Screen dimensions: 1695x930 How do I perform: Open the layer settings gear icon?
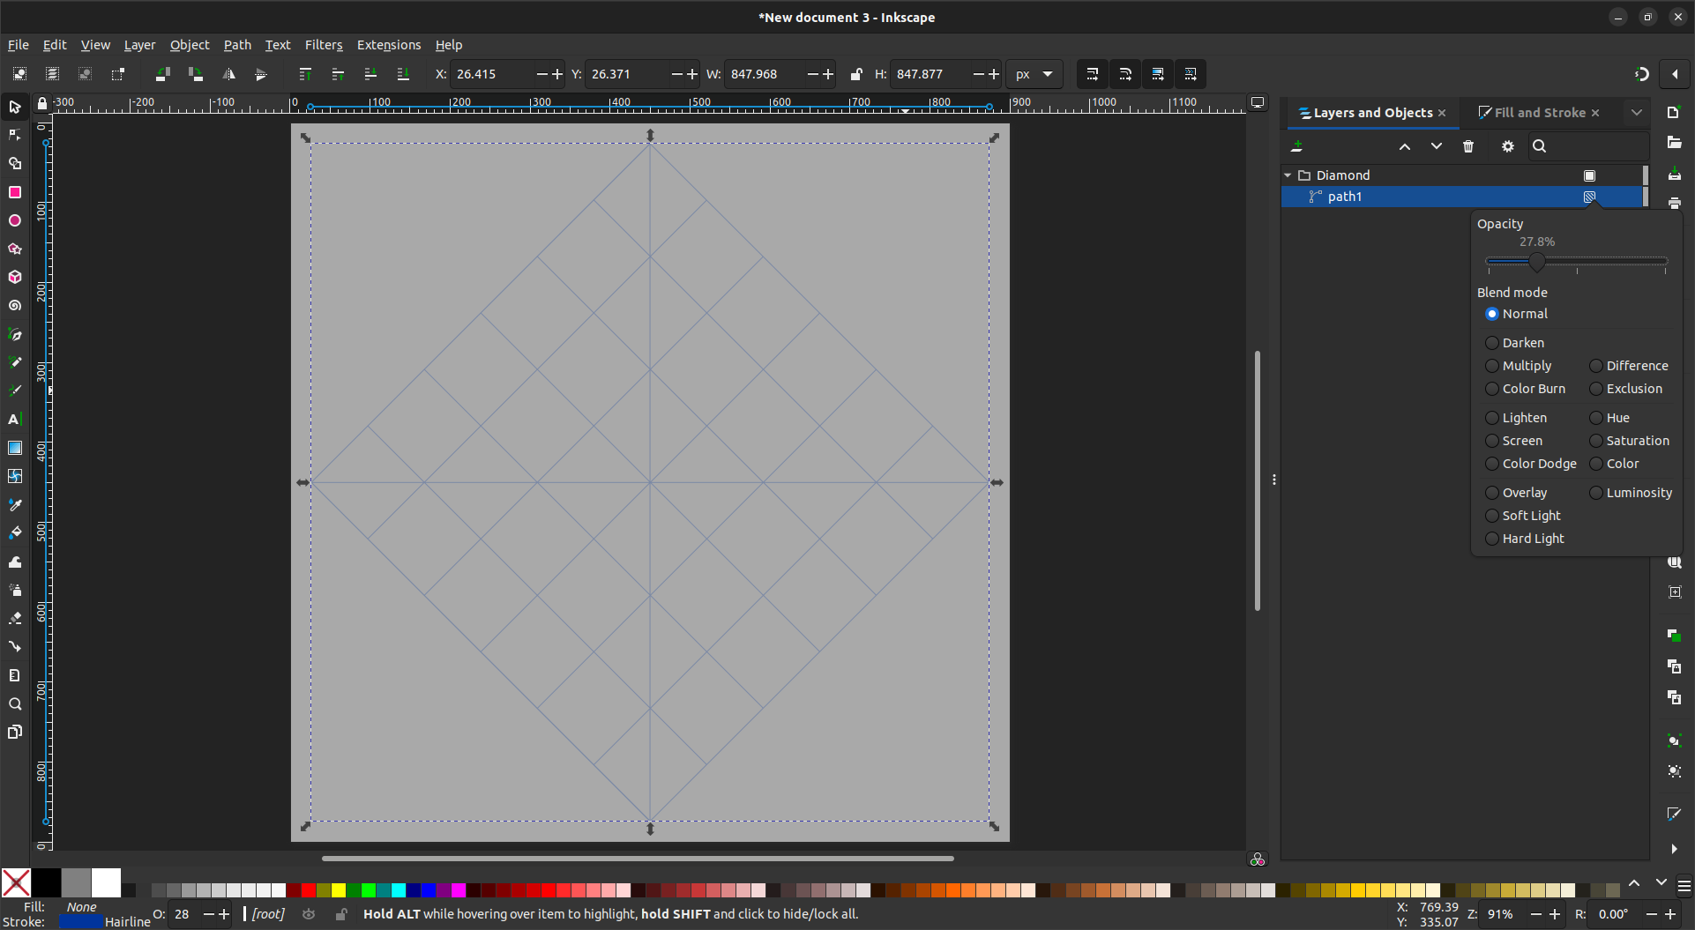[x=1506, y=146]
